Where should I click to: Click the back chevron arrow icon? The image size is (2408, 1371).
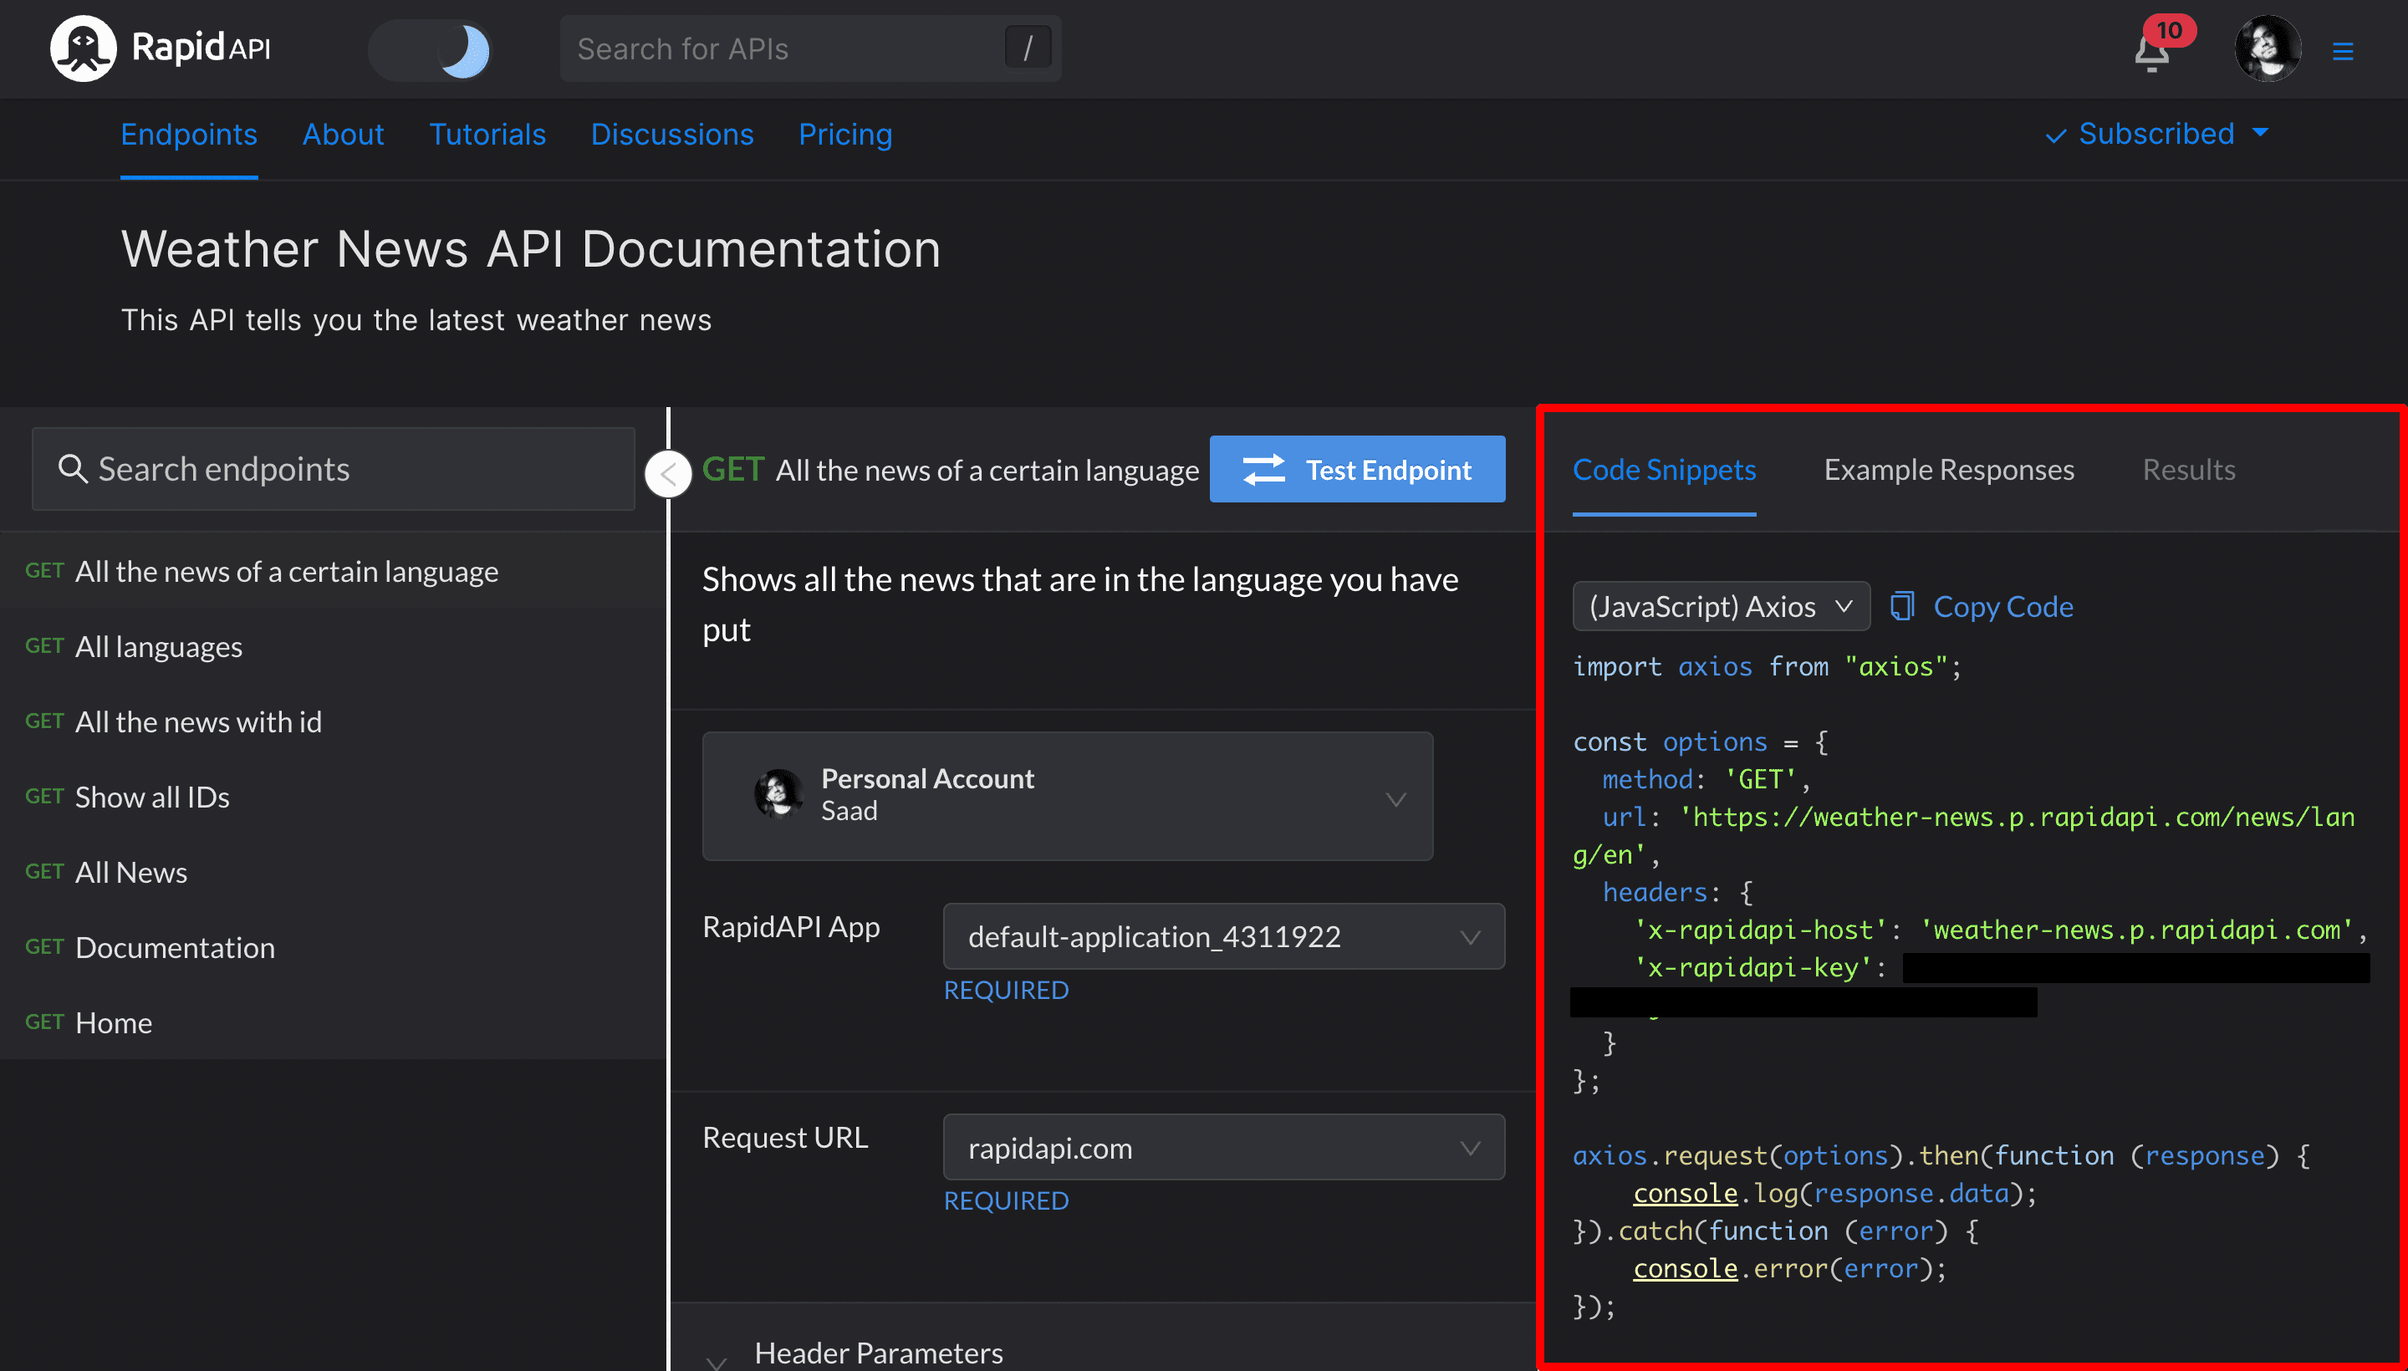coord(668,471)
